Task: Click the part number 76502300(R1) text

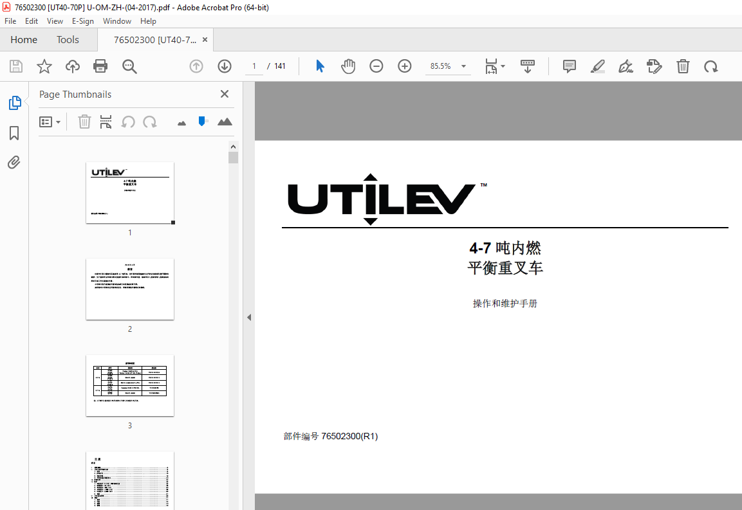Action: click(349, 436)
